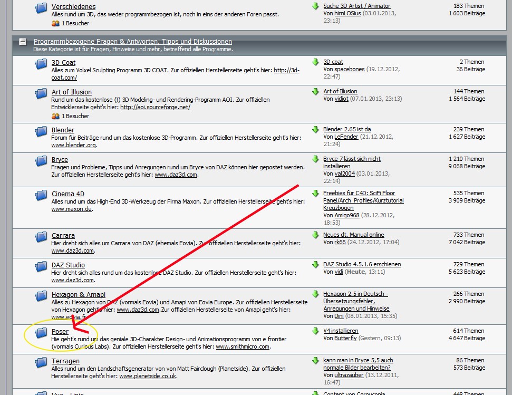Click green arrow beside Hexagon 2.5 in Deutsch
This screenshot has width=512, height=395.
(315, 294)
